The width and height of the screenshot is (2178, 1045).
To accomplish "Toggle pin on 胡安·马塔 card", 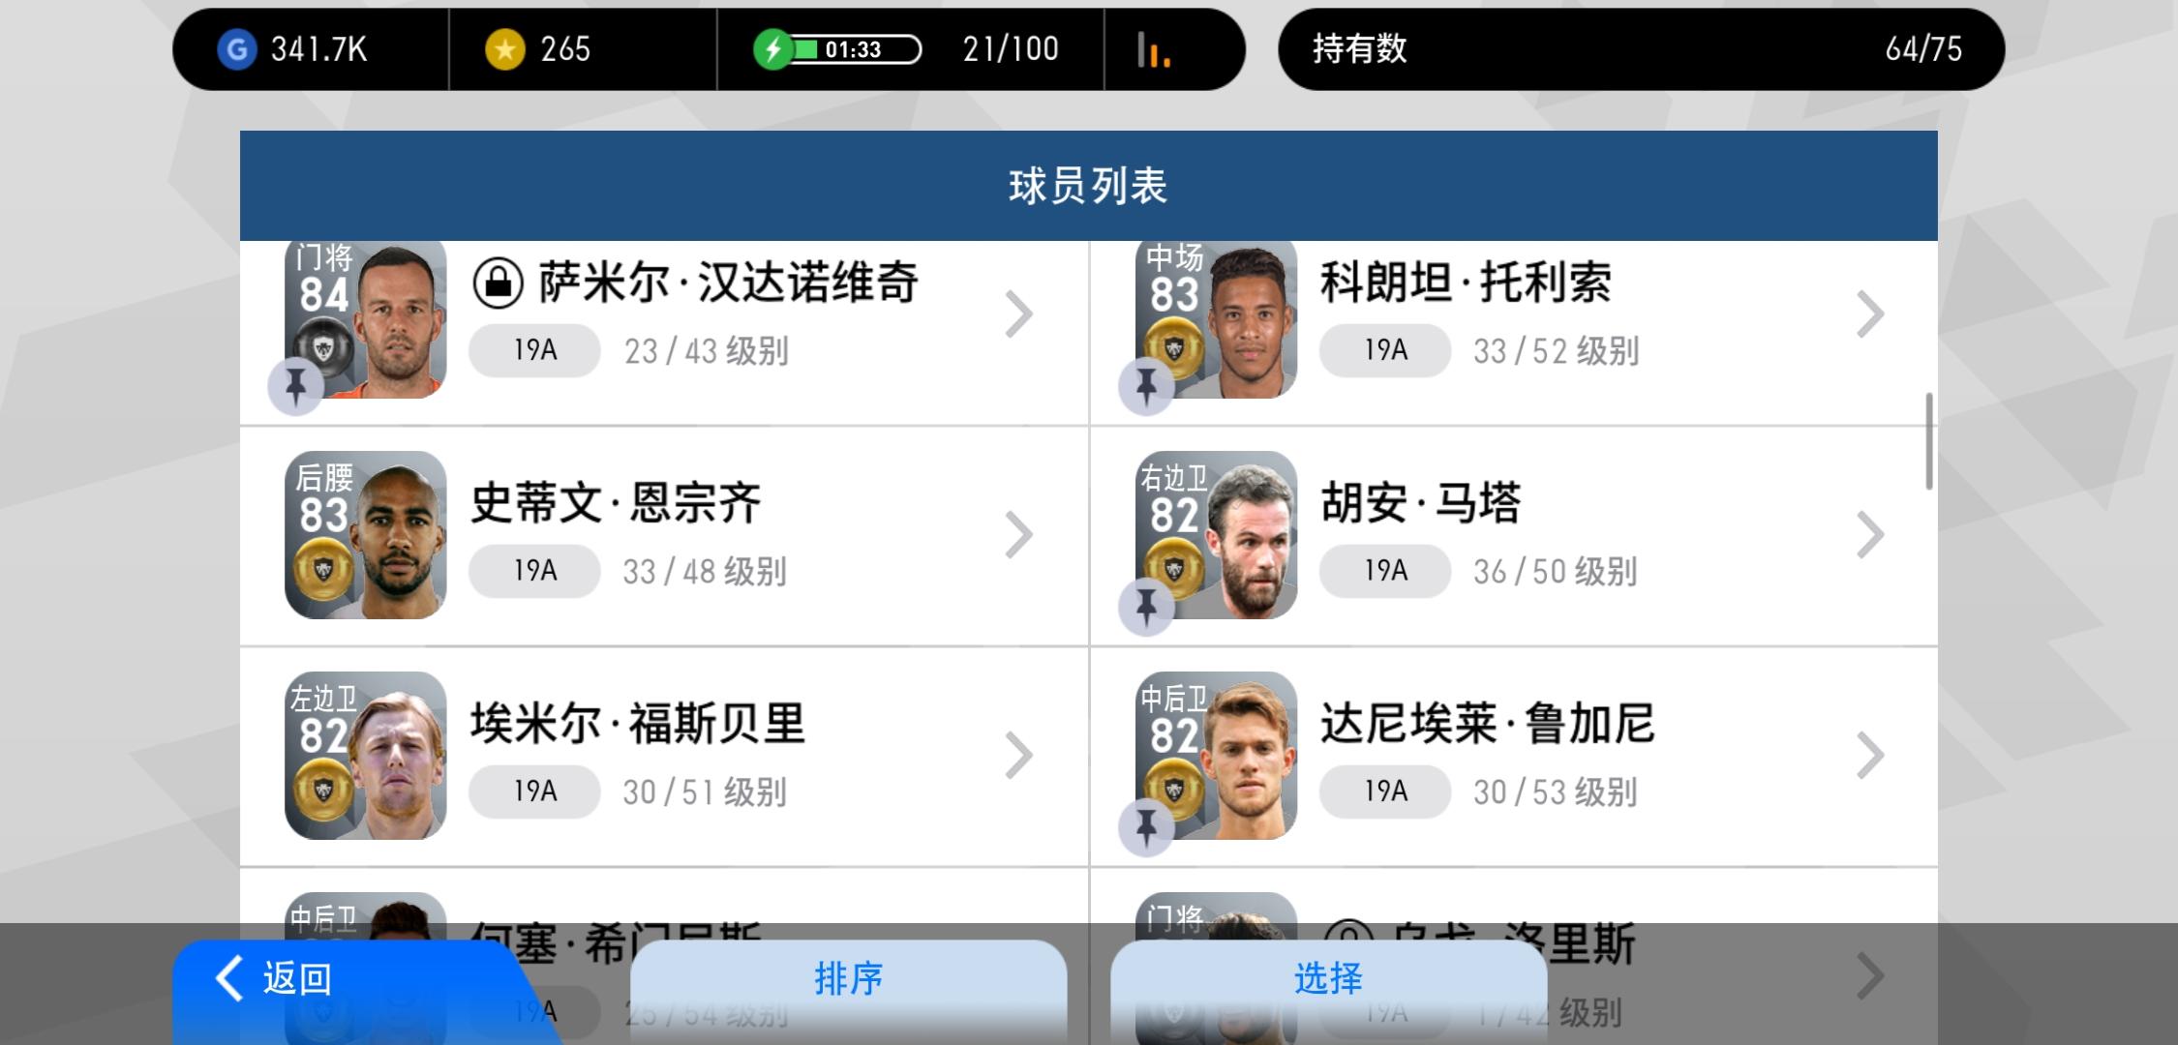I will pyautogui.click(x=1146, y=607).
